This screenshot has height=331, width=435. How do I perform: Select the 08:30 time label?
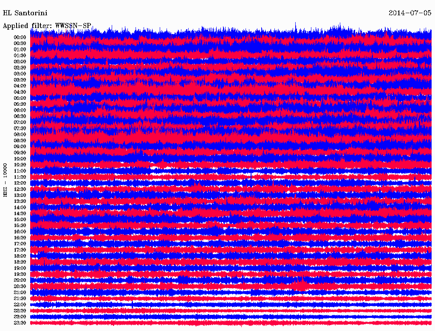[x=20, y=141]
